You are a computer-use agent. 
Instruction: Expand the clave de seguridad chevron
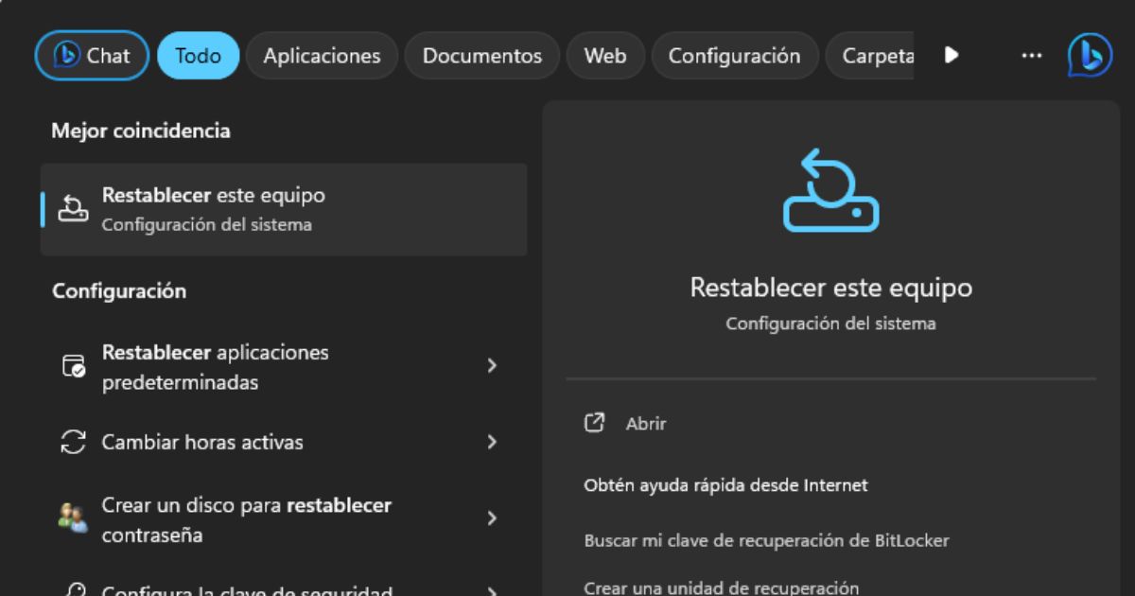492,592
